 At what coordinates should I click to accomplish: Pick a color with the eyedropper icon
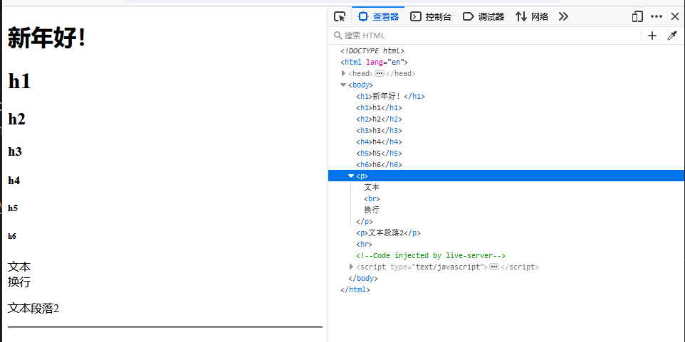coord(672,36)
